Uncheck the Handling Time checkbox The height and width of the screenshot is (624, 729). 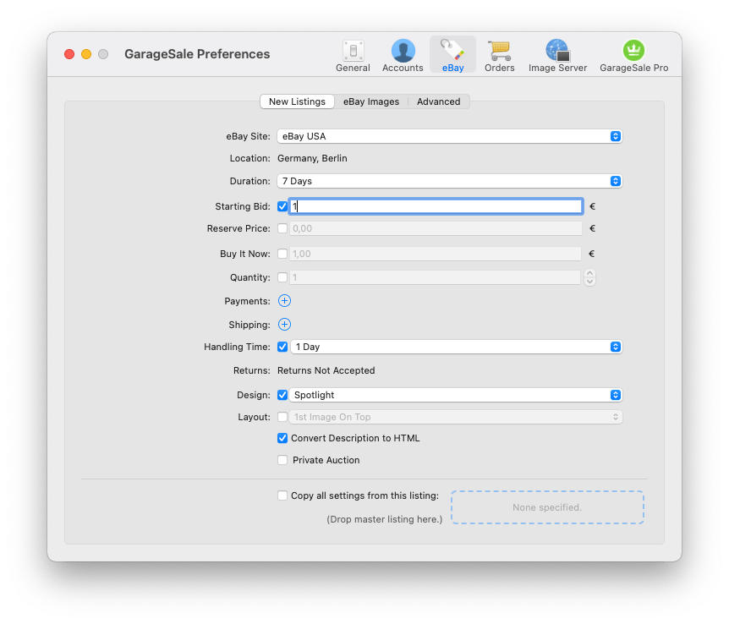pyautogui.click(x=282, y=347)
